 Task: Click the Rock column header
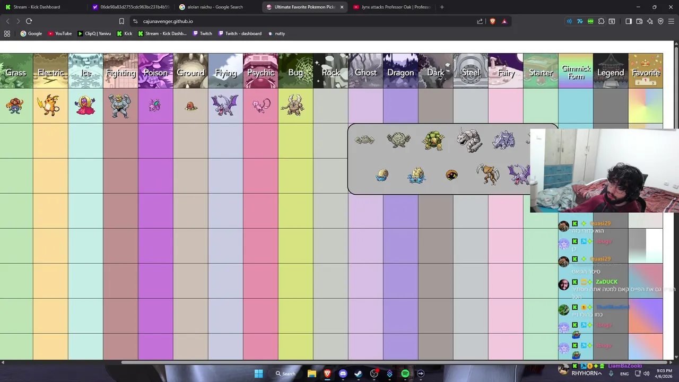(x=330, y=71)
